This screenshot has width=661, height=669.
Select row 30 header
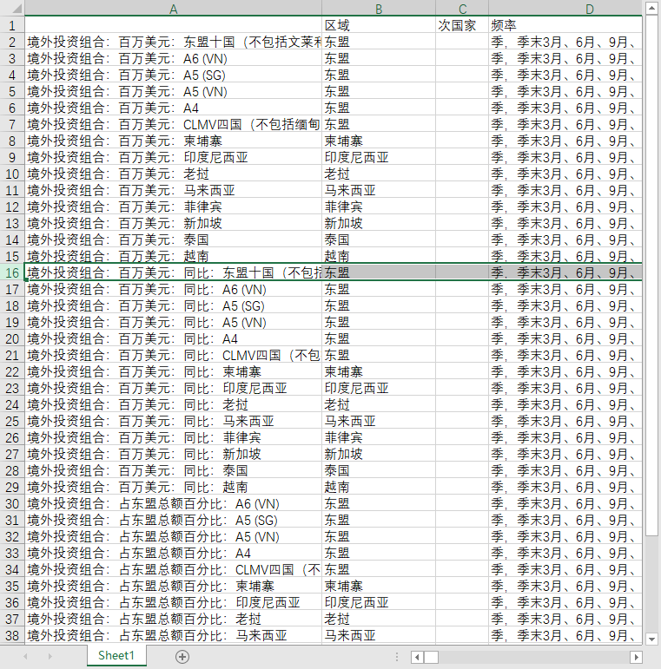coord(12,504)
